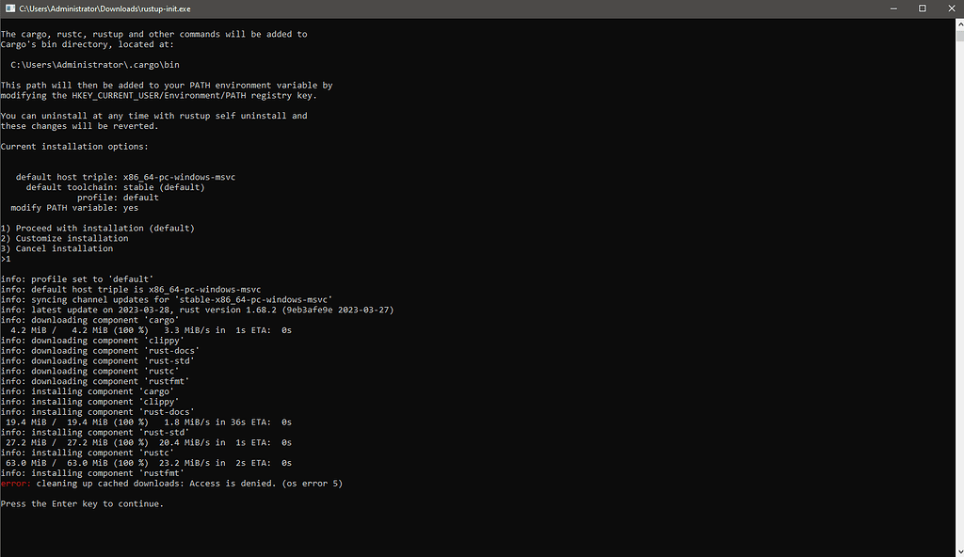Image resolution: width=964 pixels, height=557 pixels.
Task: Click the rustup-init.exe path in the title bar
Action: 104,8
